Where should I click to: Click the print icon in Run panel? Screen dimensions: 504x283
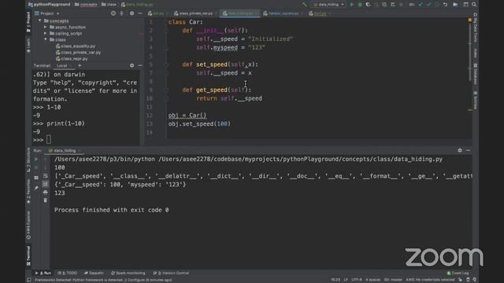[x=46, y=192]
